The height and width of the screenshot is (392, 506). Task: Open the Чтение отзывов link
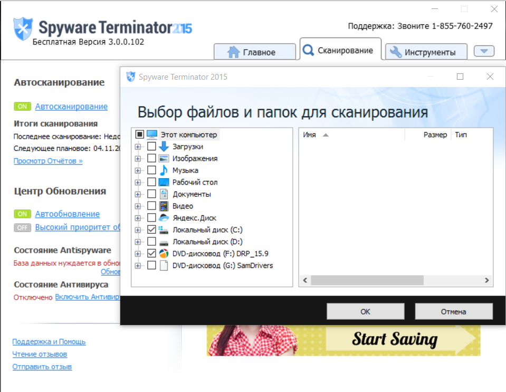(x=40, y=354)
